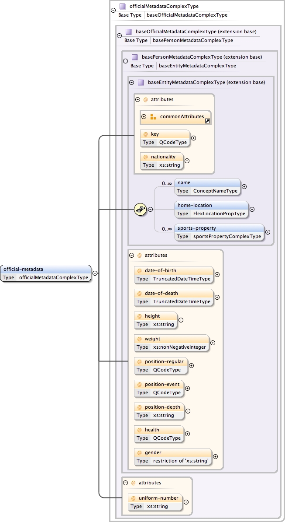Select the position-regular attribute
285x522 pixels.
tap(161, 365)
